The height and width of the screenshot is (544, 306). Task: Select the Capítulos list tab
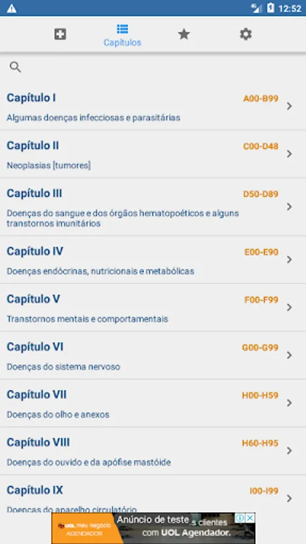(122, 36)
